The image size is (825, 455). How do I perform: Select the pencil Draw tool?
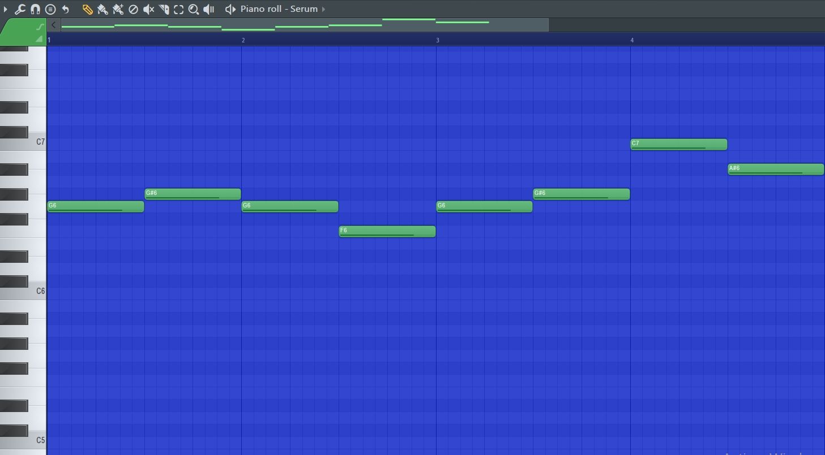point(87,9)
